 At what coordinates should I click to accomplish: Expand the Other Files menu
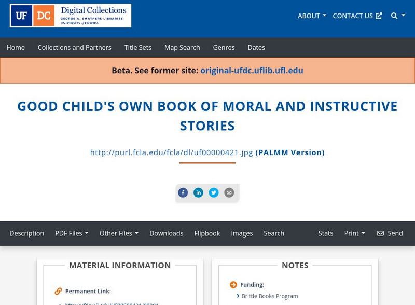coord(119,233)
